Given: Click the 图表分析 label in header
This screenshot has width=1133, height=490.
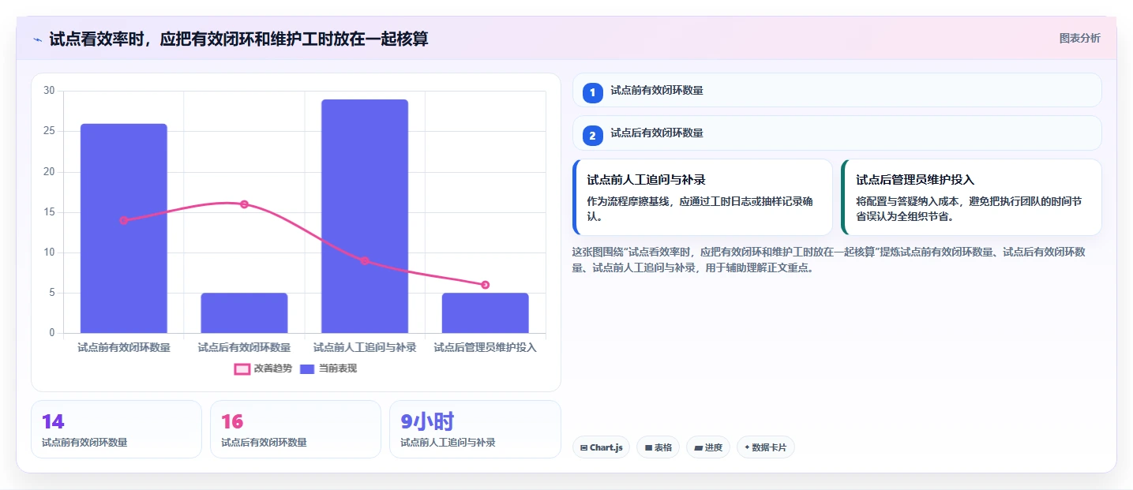Looking at the screenshot, I should (1079, 39).
